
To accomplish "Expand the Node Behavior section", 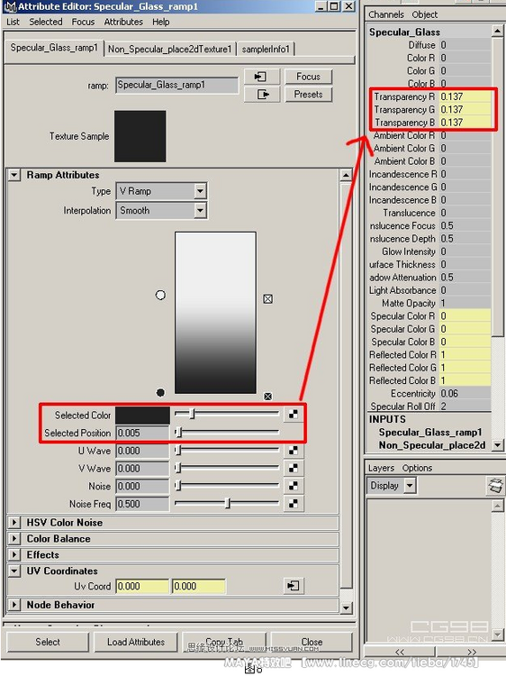I will tap(14, 605).
